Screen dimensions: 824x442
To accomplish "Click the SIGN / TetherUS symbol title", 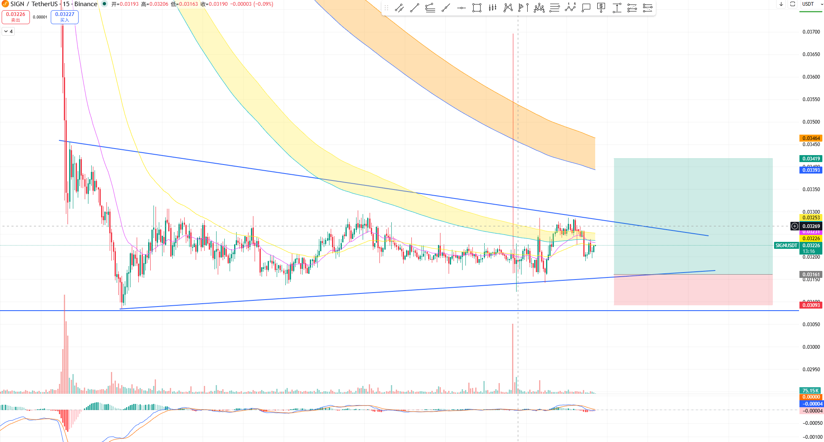I will pos(34,4).
